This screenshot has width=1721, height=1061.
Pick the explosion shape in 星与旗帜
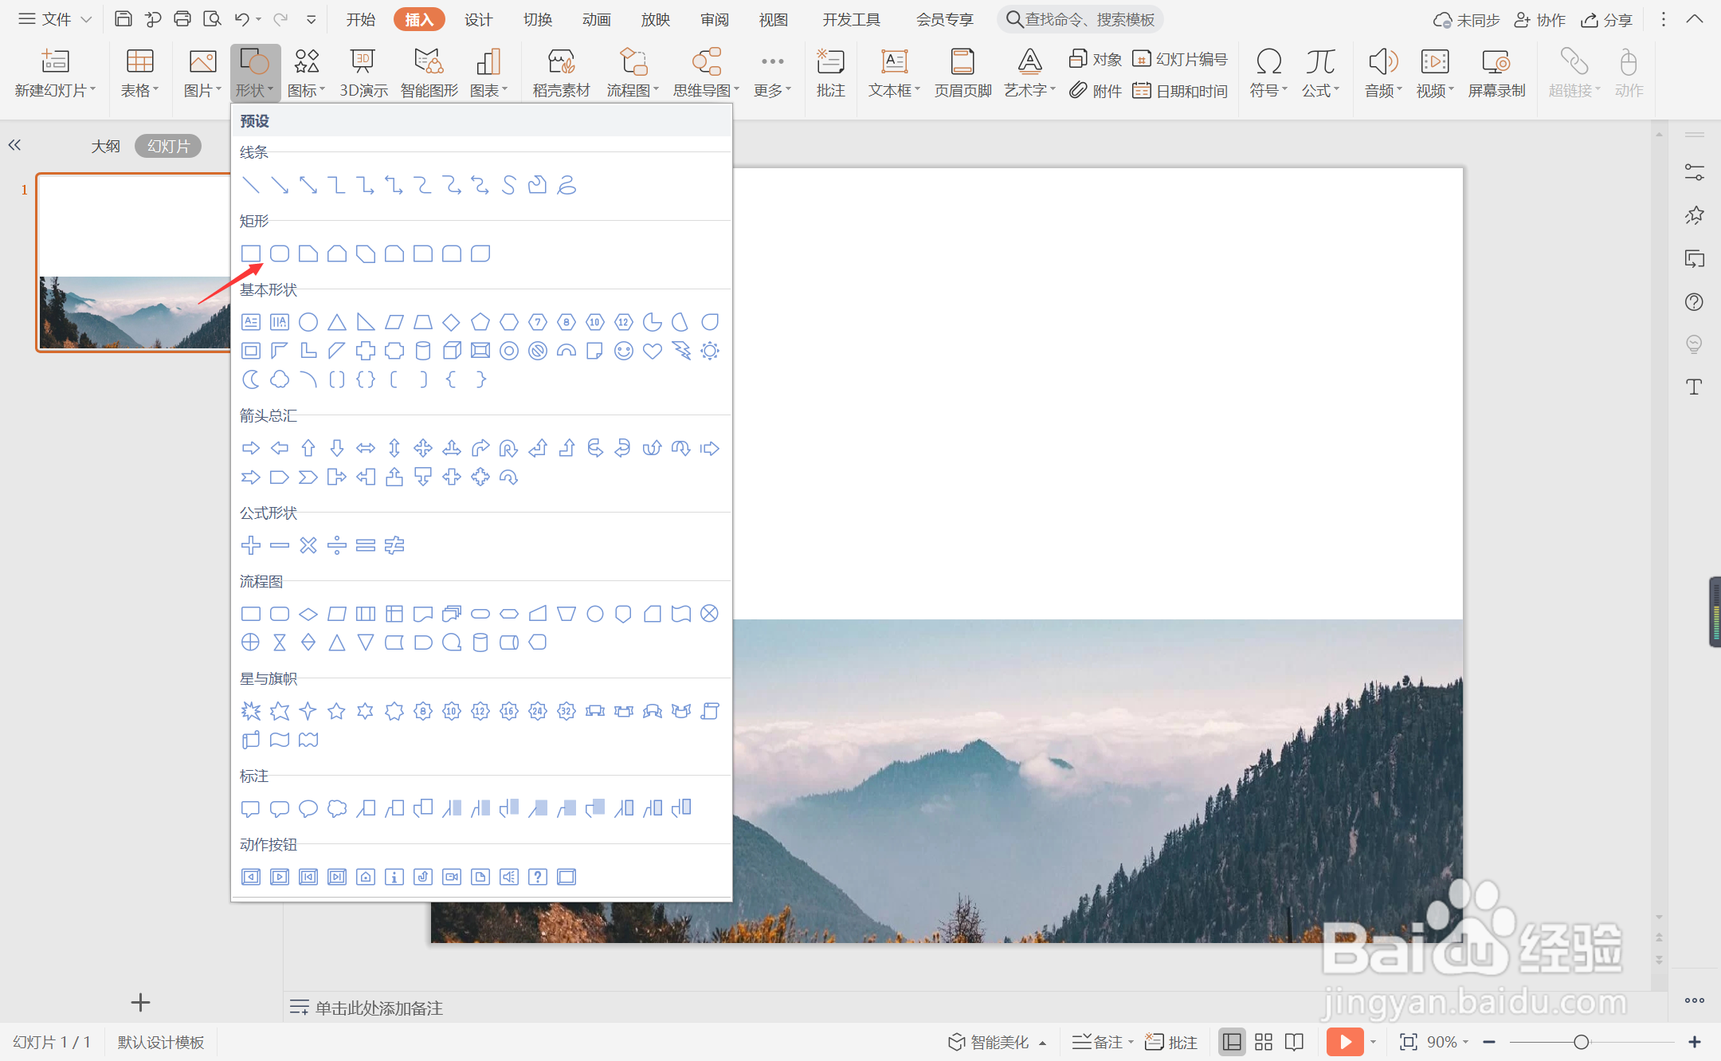click(x=251, y=711)
